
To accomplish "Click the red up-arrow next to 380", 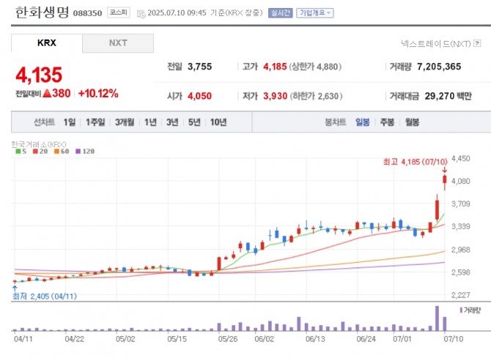I will tap(46, 94).
